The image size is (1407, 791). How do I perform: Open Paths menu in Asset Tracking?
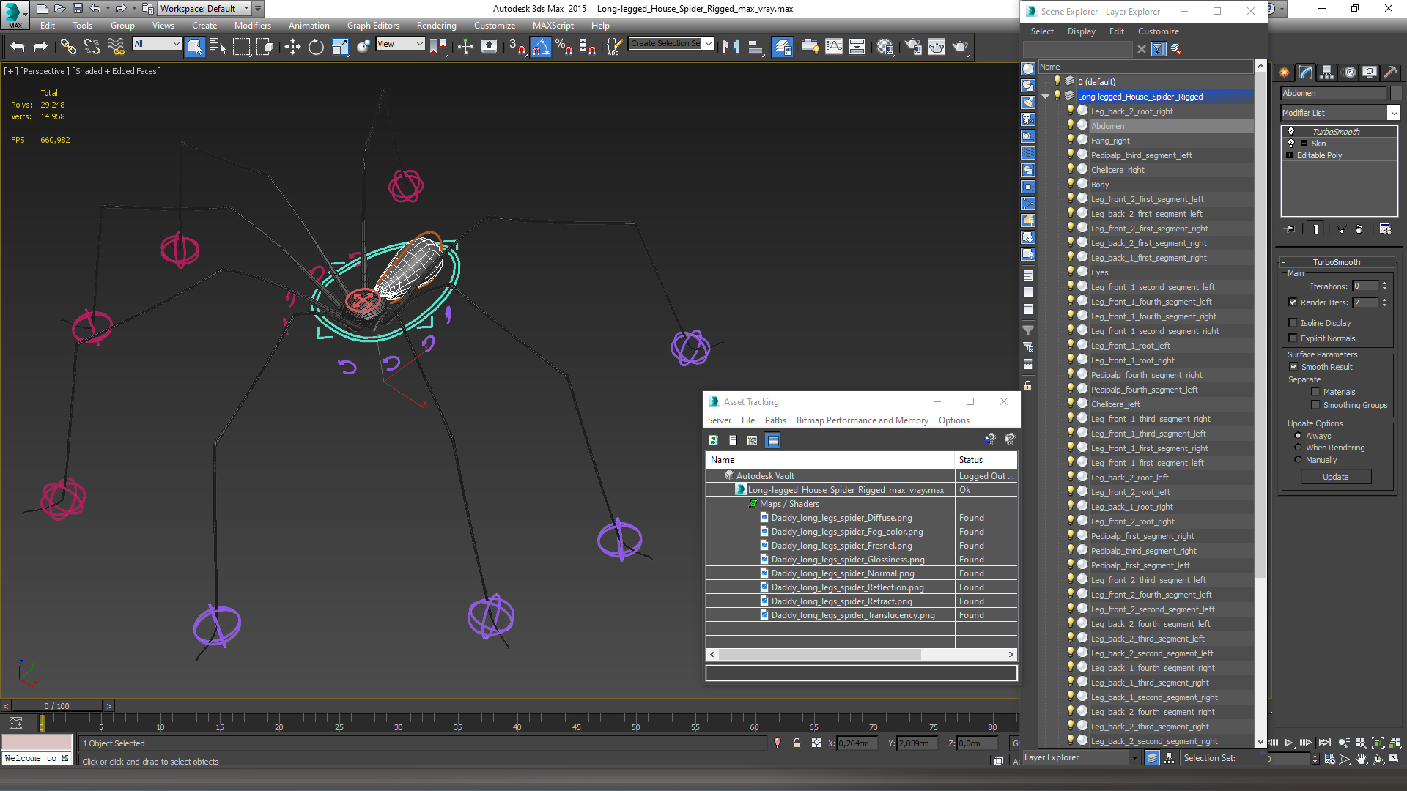pyautogui.click(x=775, y=420)
